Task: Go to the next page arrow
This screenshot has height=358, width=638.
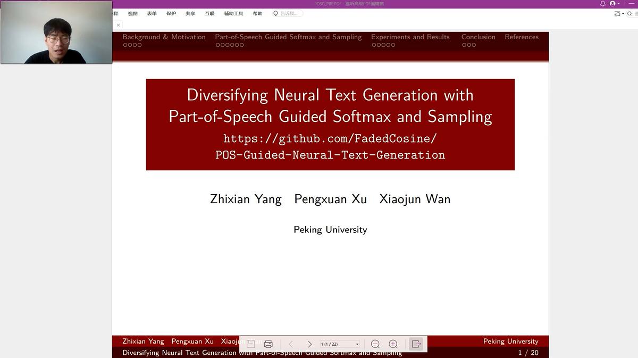Action: pos(309,344)
